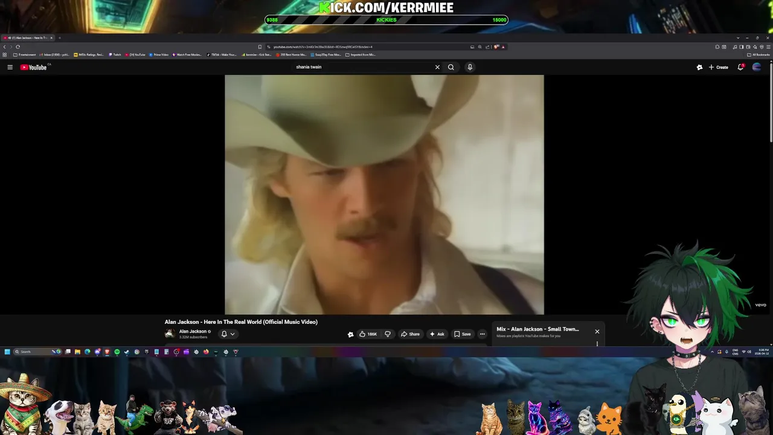Open the browser main hamburger menu
The image size is (773, 435).
pos(768,47)
